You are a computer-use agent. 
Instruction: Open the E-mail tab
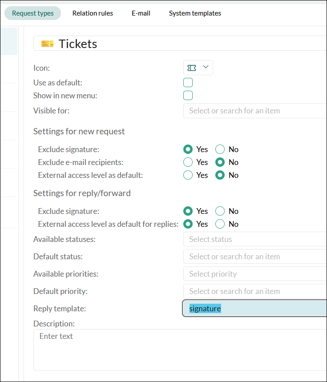pyautogui.click(x=141, y=13)
